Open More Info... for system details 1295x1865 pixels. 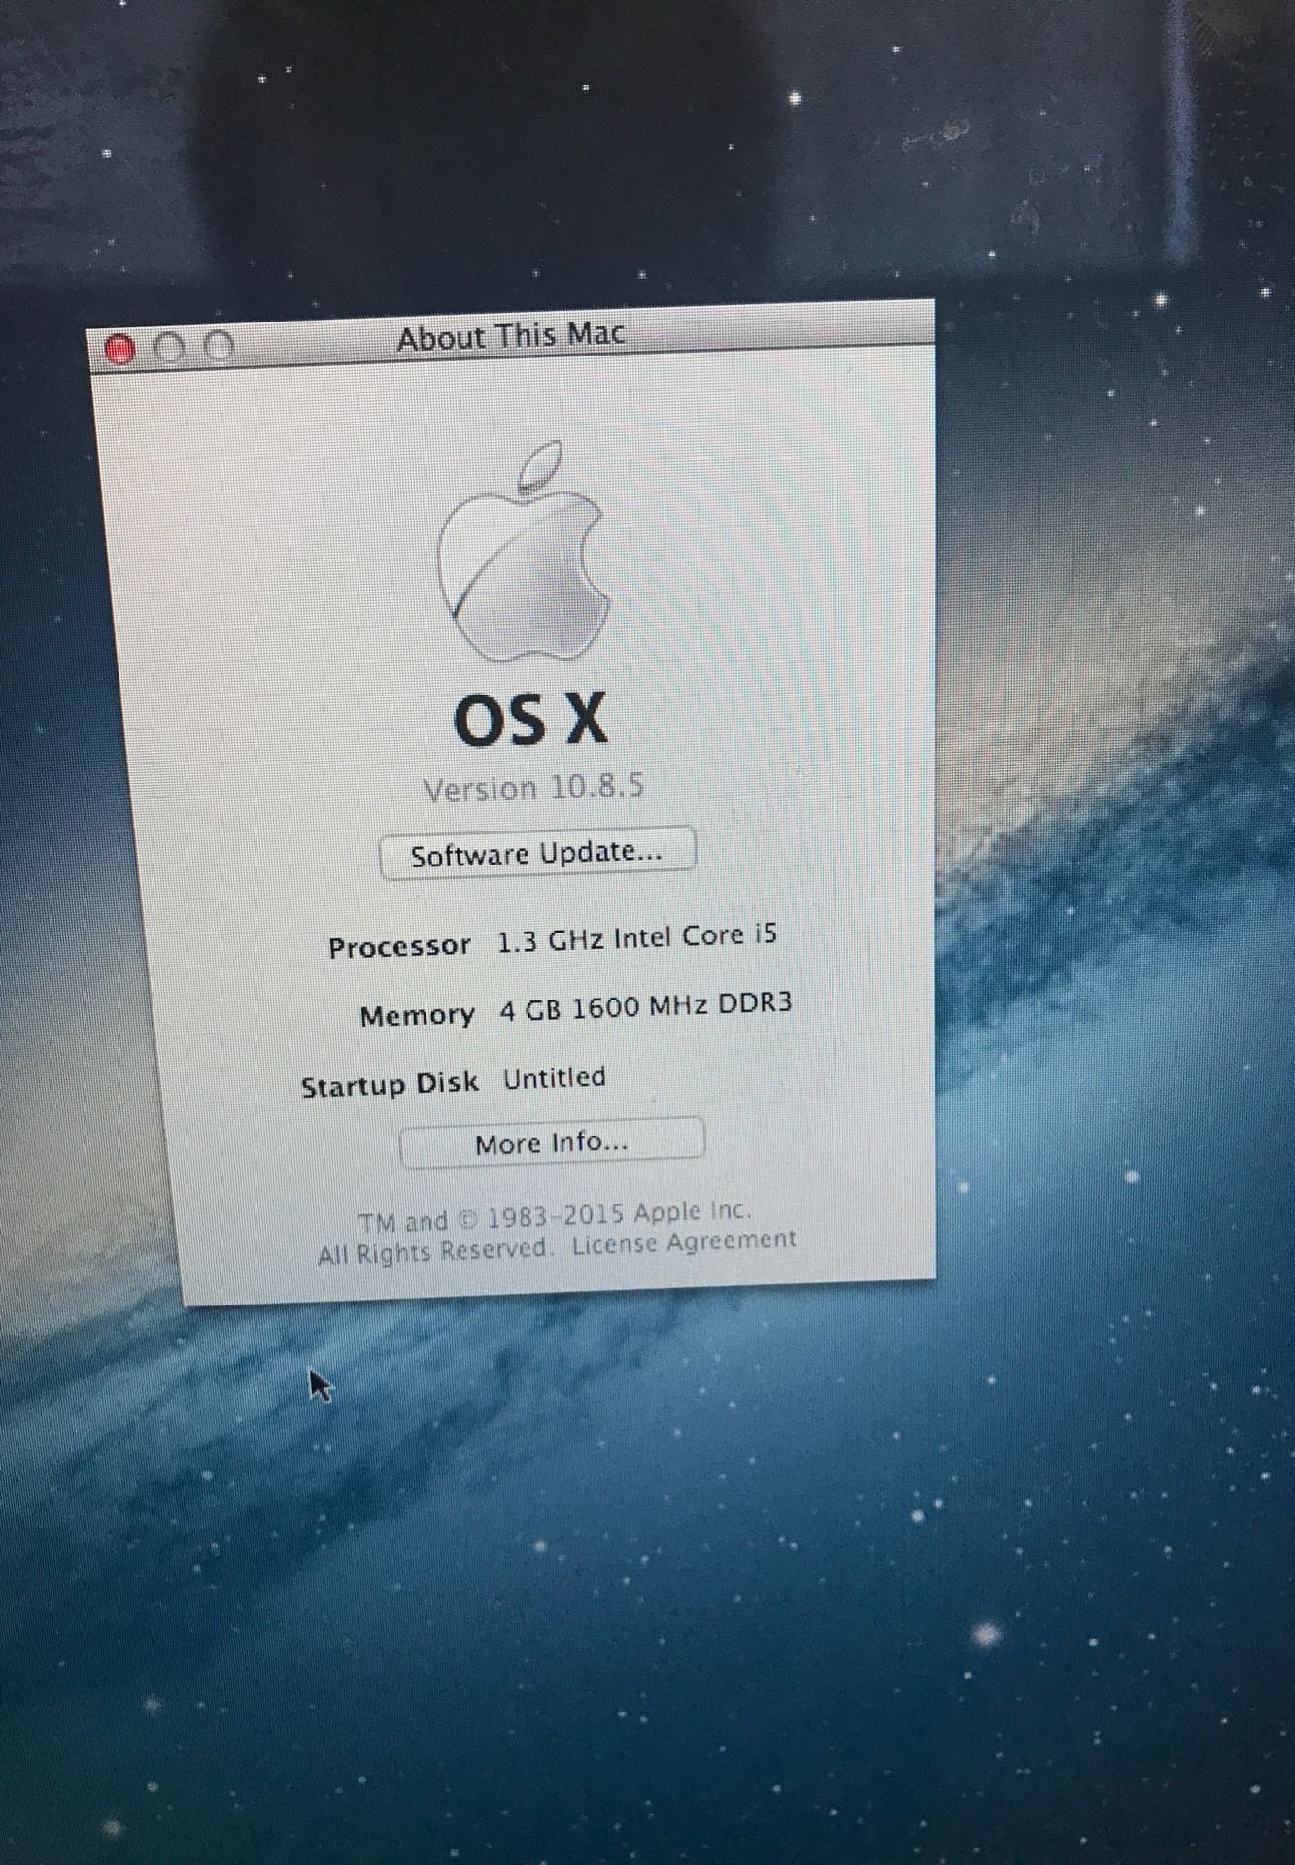click(552, 1142)
